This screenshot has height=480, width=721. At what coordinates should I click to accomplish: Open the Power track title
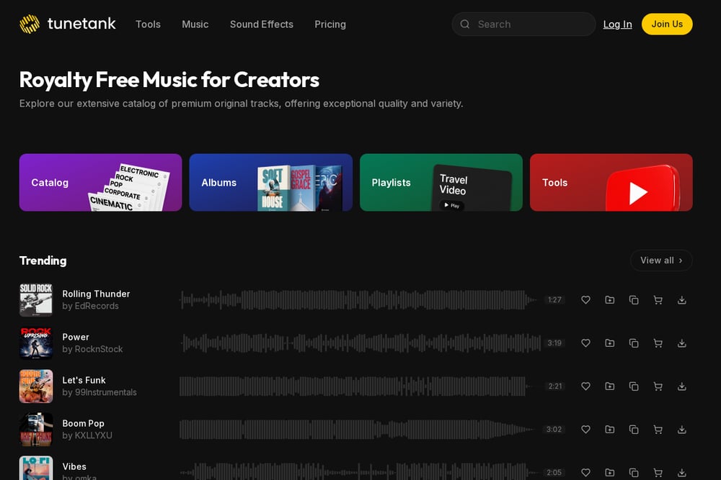(76, 337)
